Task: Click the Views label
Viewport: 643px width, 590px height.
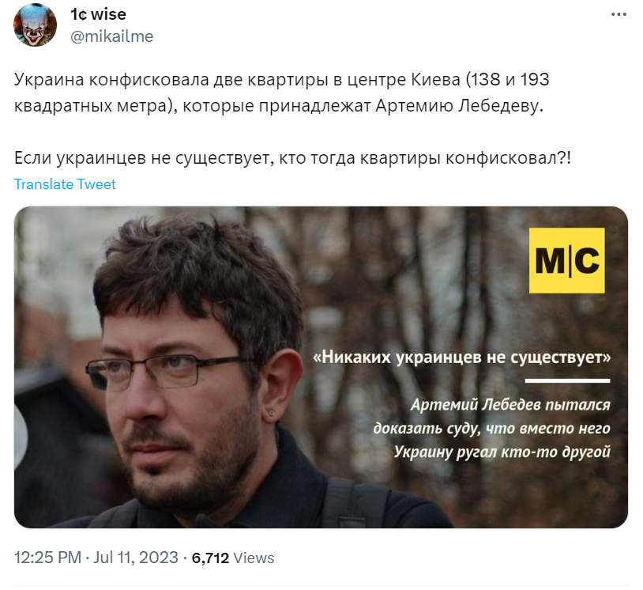Action: (254, 558)
